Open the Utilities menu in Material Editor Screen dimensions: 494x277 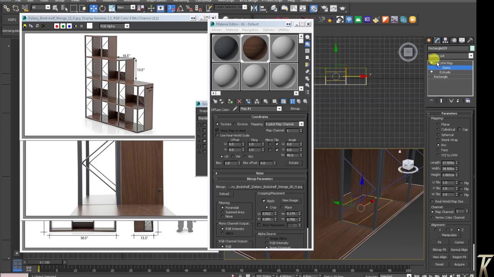pos(284,30)
